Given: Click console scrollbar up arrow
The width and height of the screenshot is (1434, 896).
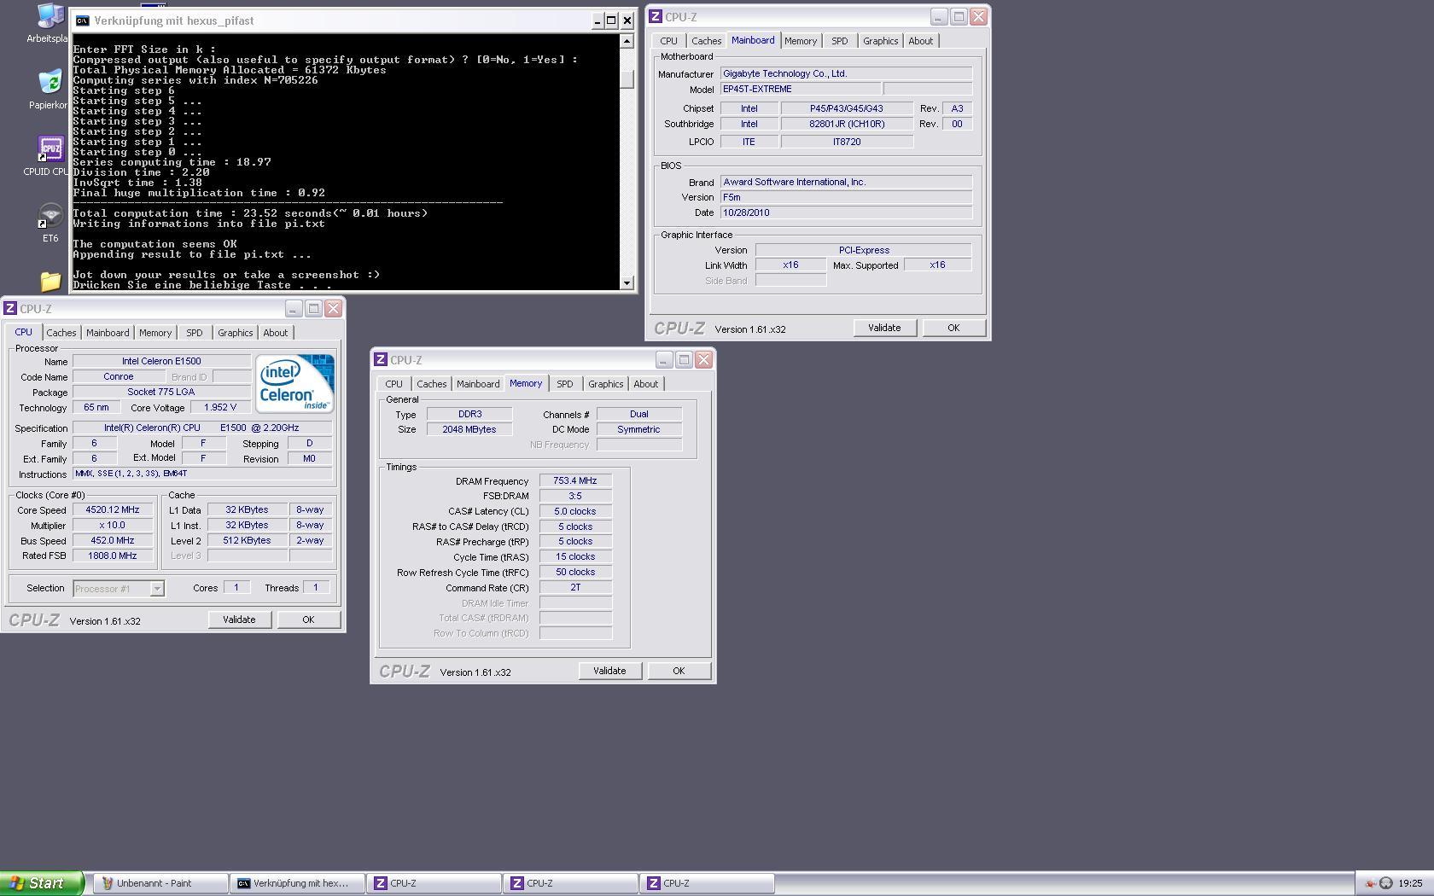Looking at the screenshot, I should [627, 41].
